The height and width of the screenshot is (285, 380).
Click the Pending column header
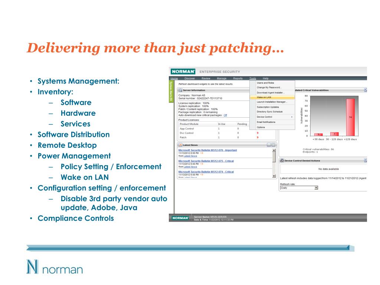click(242, 124)
